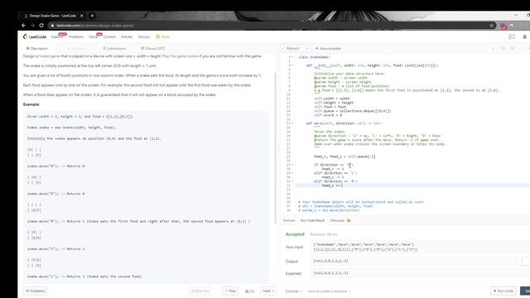The height and width of the screenshot is (298, 530).
Task: Go to Contest page
Action: coord(109,36)
